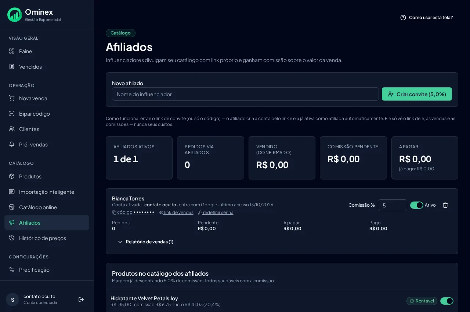Click the Bipar código scanner icon
470x312 pixels.
coord(12,113)
